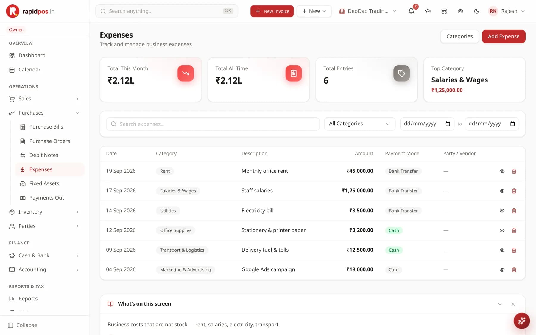Expand the Sales sidebar section

coord(44,99)
